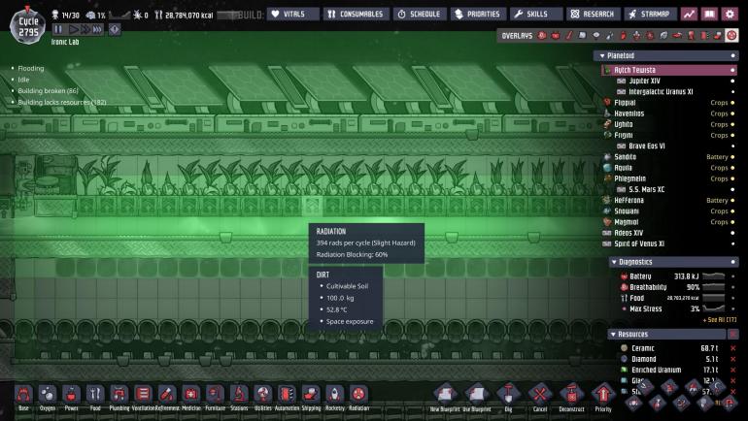Collapse the Resources section
This screenshot has height=421, width=748.
[x=614, y=334]
